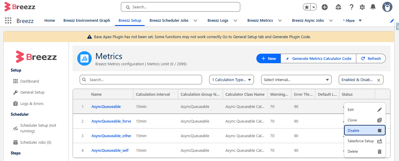Open the AsyncQueueable_other metric link
The image size is (399, 161).
point(111,136)
